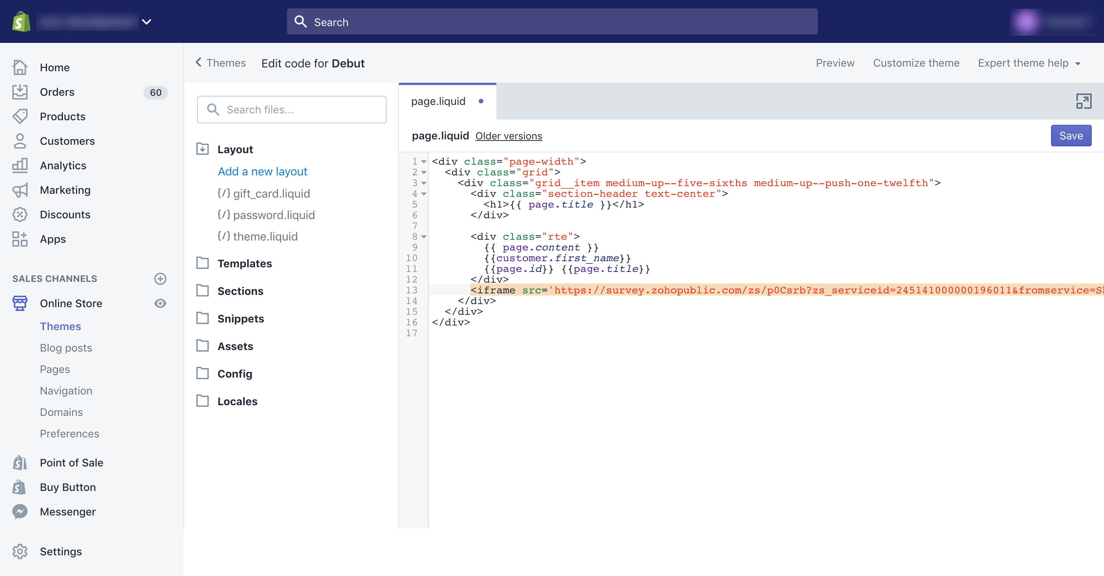The height and width of the screenshot is (576, 1104).
Task: Open Messenger channel icon
Action: 20,512
